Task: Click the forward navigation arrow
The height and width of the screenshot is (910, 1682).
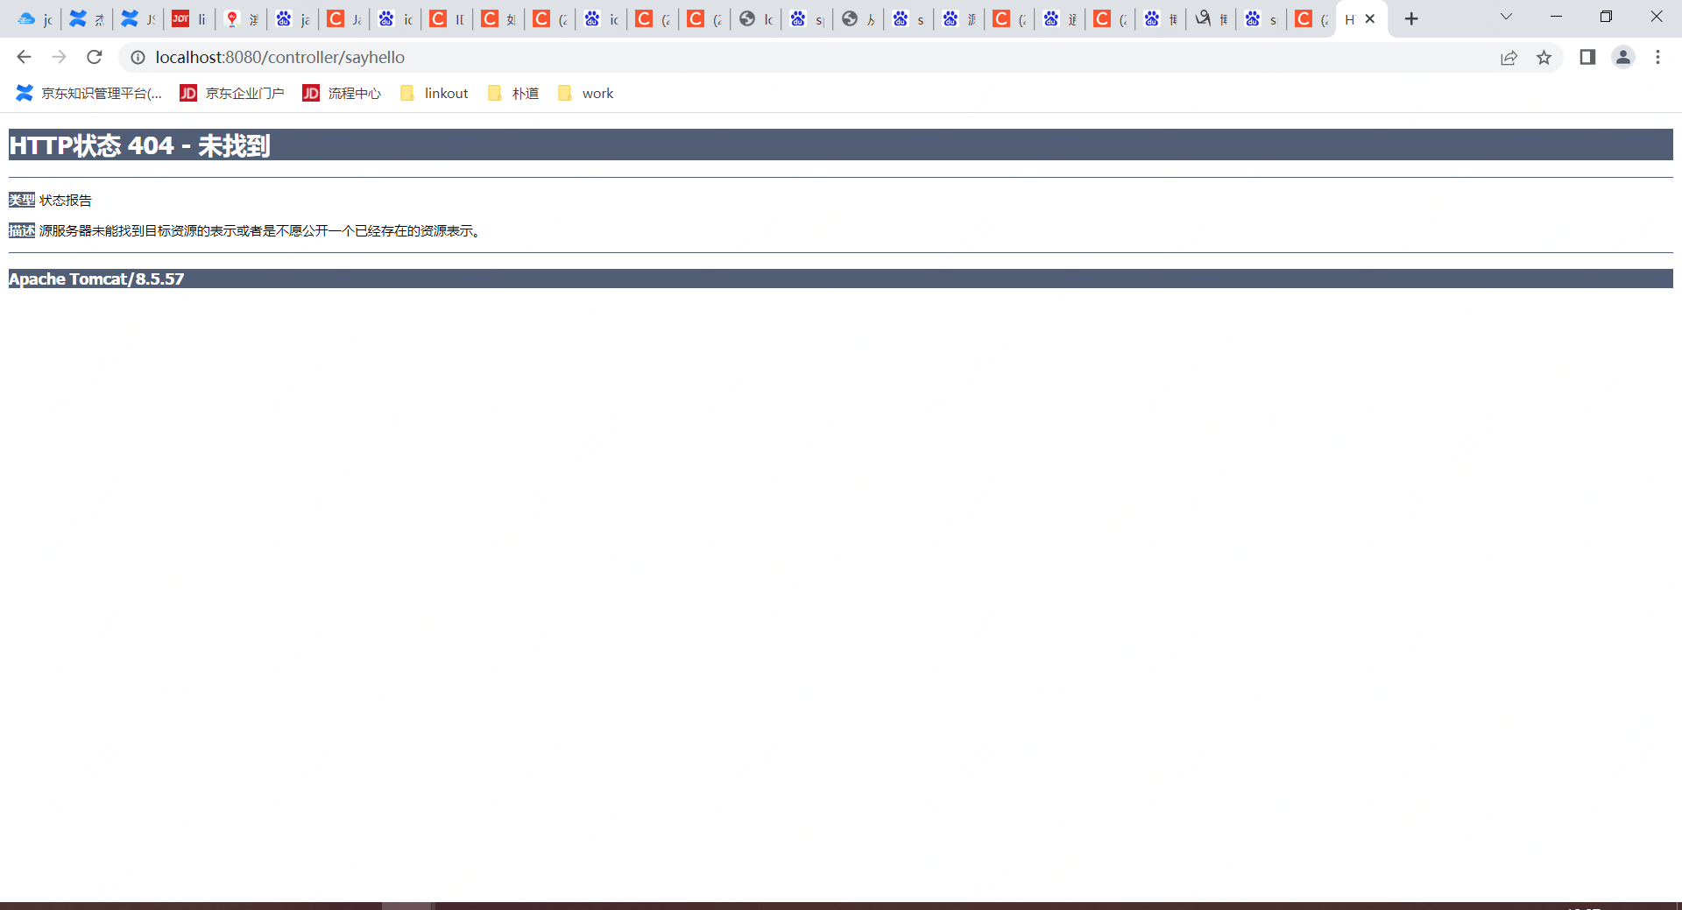Action: (59, 57)
